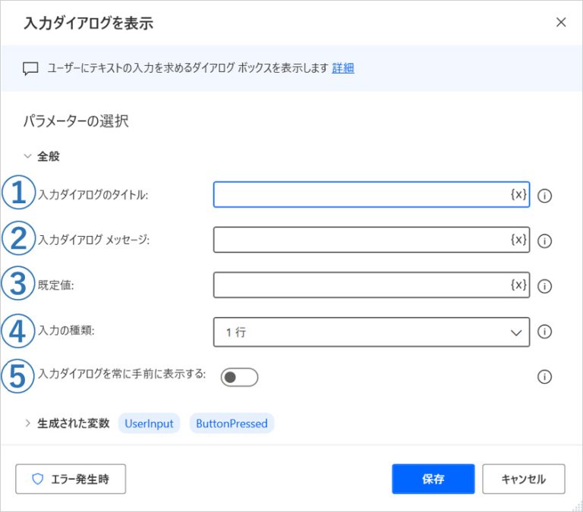Viewport: 583px width, 512px height.
Task: Click info icon beside 入力の種類 dropdown
Action: pos(544,331)
